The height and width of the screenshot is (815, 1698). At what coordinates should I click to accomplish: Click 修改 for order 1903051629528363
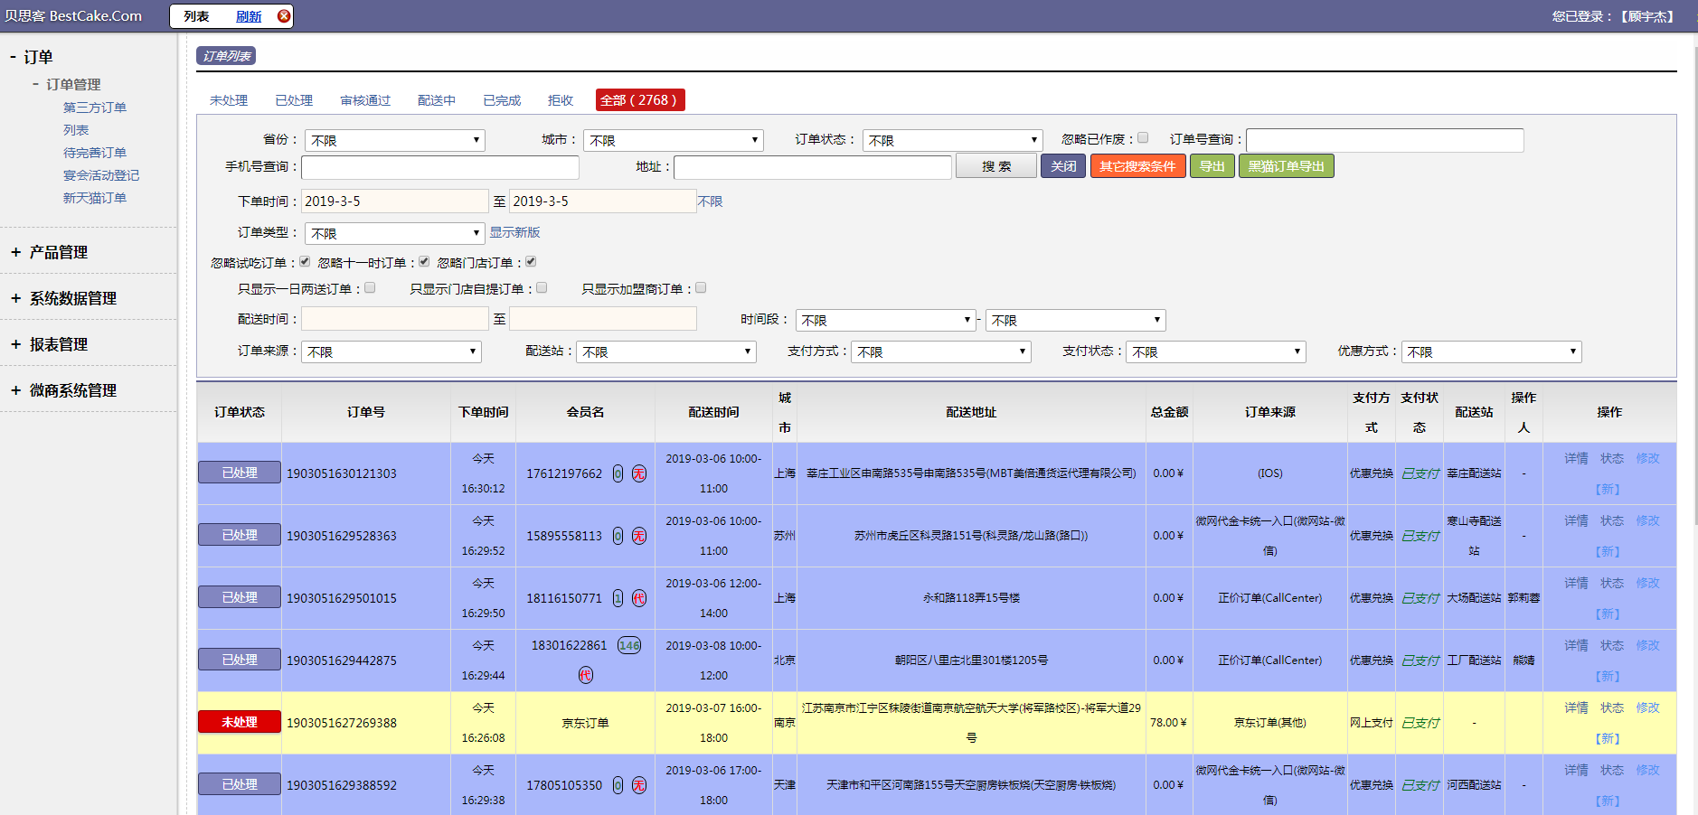1648,520
